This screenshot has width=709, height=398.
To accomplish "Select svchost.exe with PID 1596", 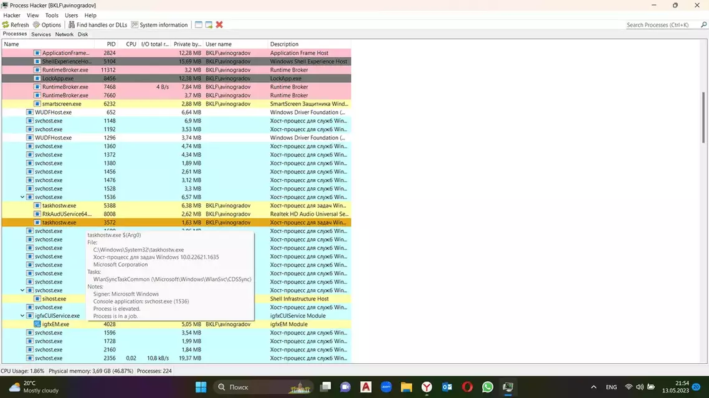I will 176,333.
